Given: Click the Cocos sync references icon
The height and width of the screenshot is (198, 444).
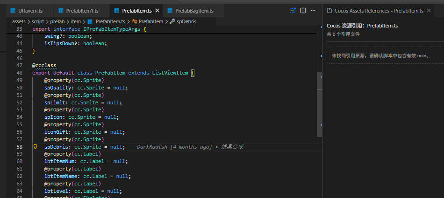Looking at the screenshot, I should coord(293,10).
